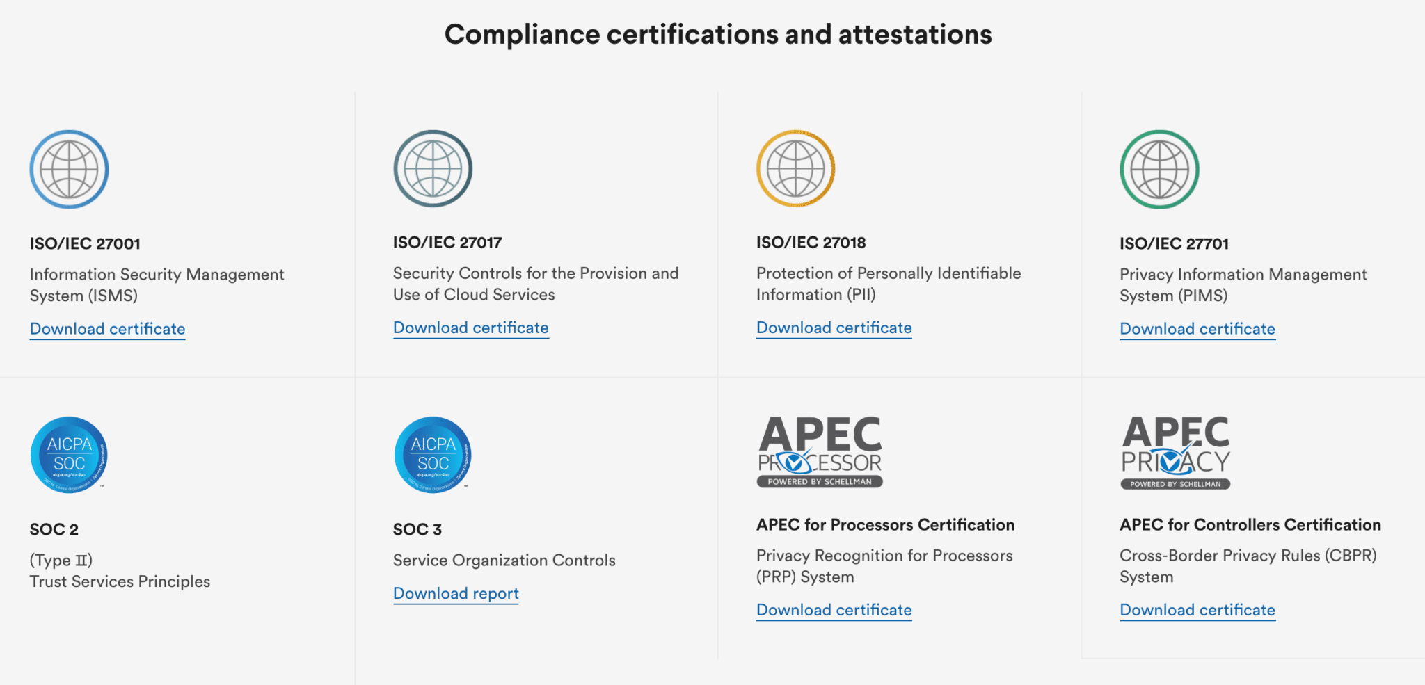The height and width of the screenshot is (685, 1425).
Task: Click the AICPA SOC badge above SOC 3
Action: (433, 455)
